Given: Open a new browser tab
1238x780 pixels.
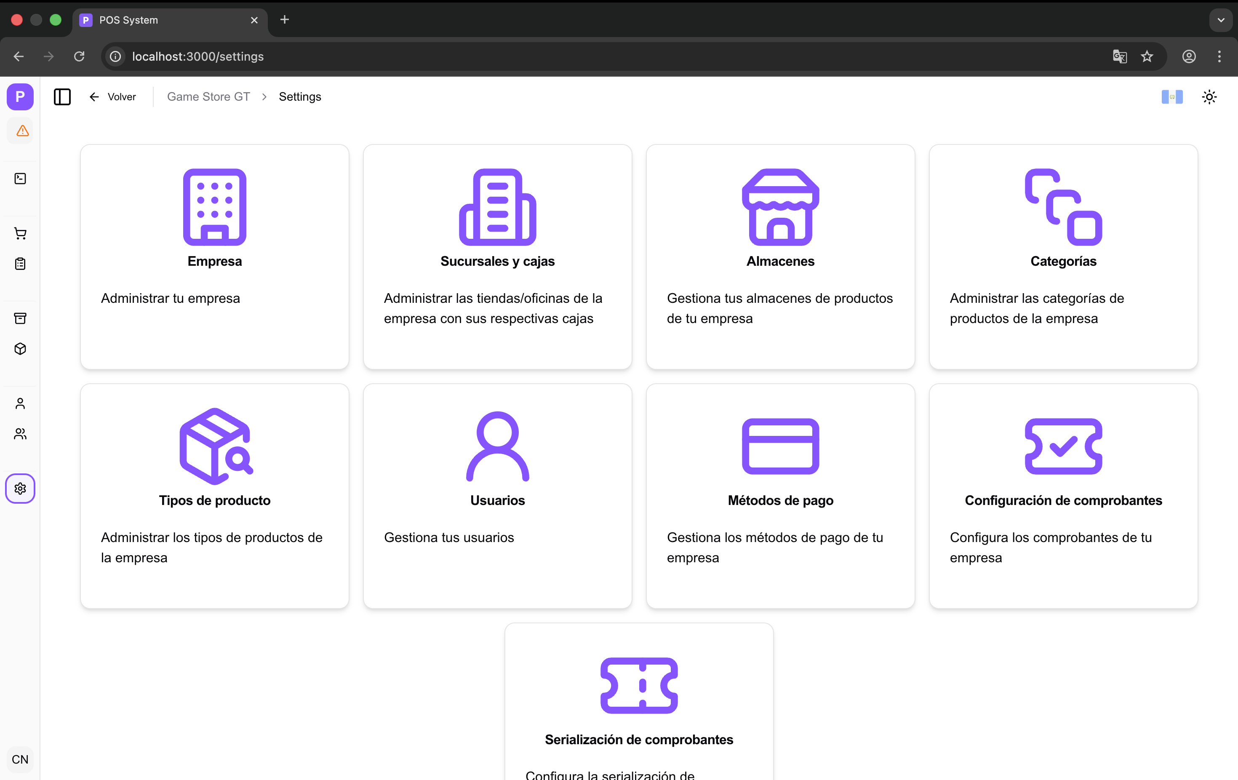Looking at the screenshot, I should (285, 19).
